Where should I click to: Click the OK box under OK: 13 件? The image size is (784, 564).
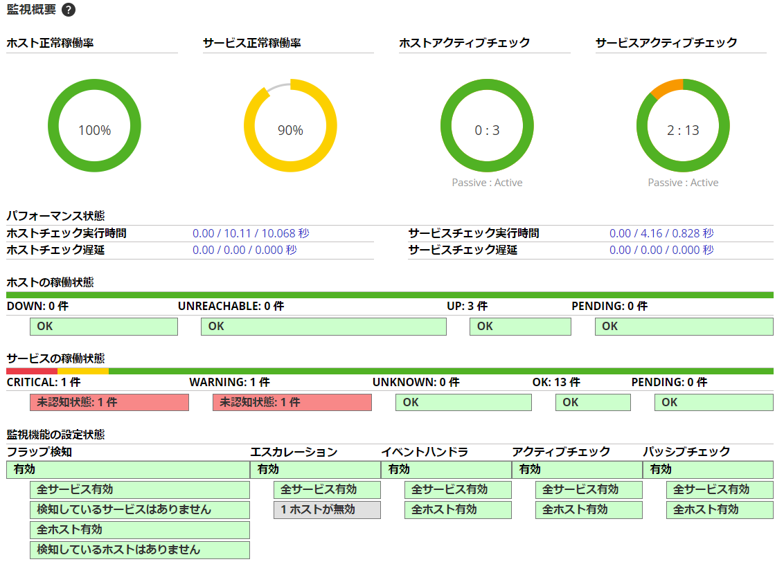[x=592, y=402]
